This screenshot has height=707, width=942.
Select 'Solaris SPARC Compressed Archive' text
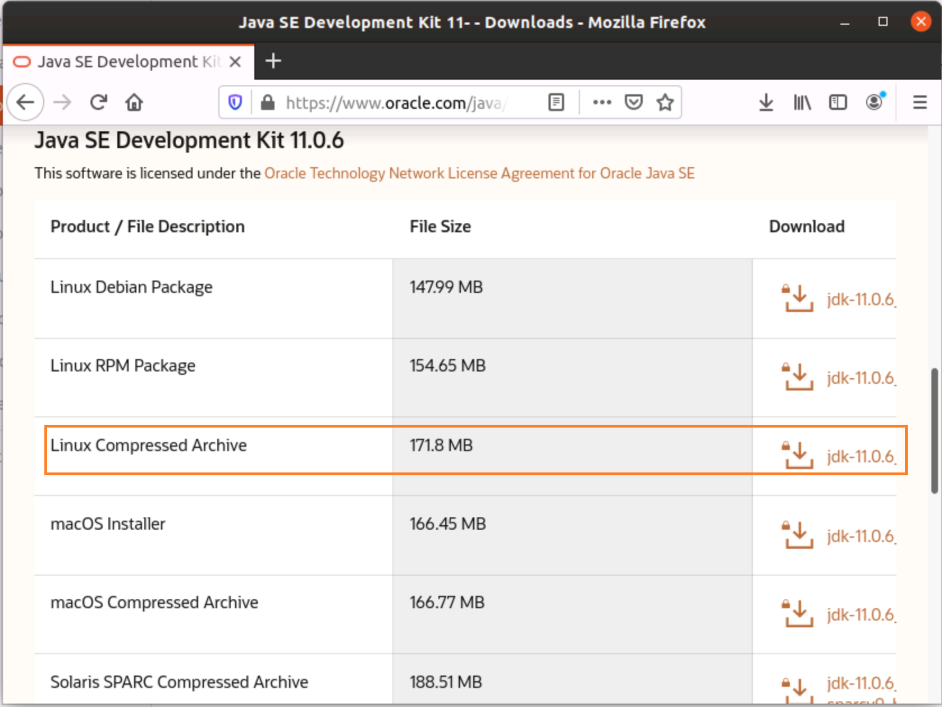pyautogui.click(x=179, y=682)
